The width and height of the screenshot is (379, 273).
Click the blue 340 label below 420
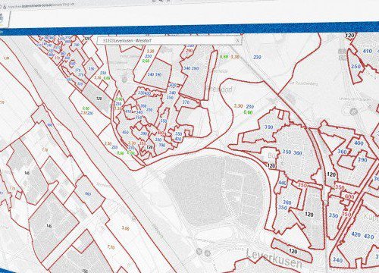tap(337, 260)
